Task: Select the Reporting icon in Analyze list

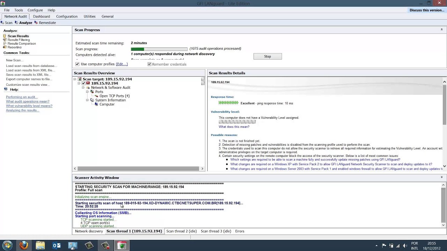Action: coord(5,47)
